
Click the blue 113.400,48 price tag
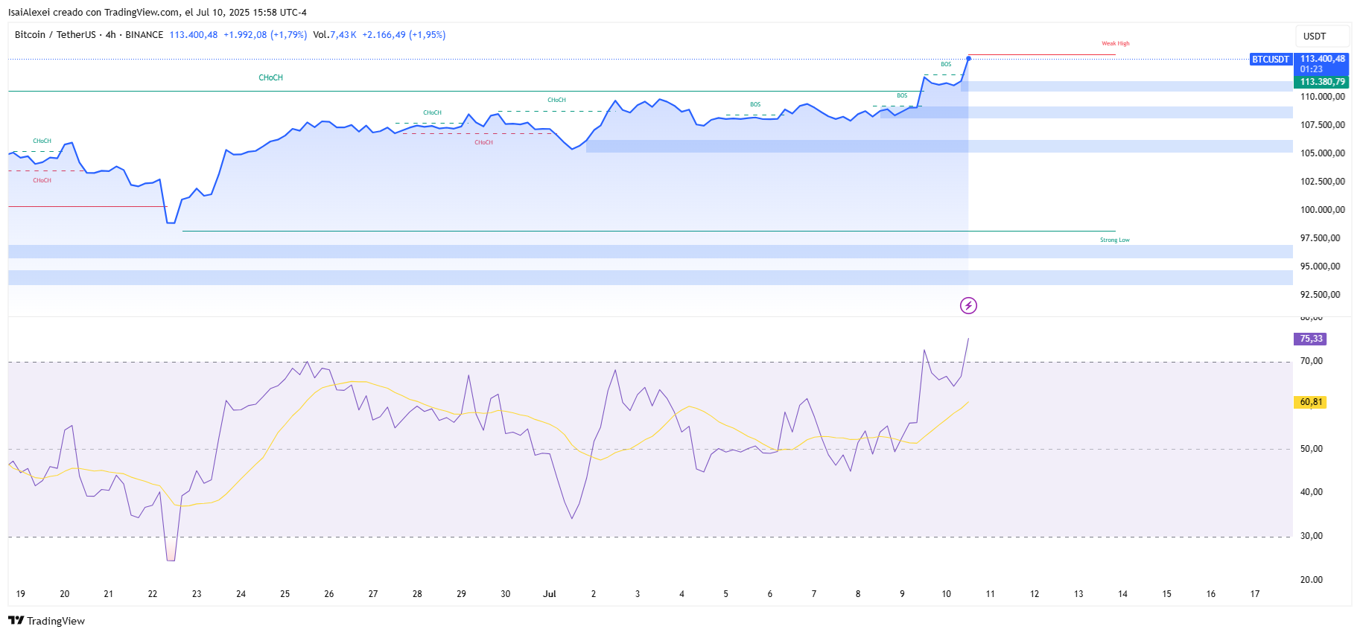[x=1323, y=59]
